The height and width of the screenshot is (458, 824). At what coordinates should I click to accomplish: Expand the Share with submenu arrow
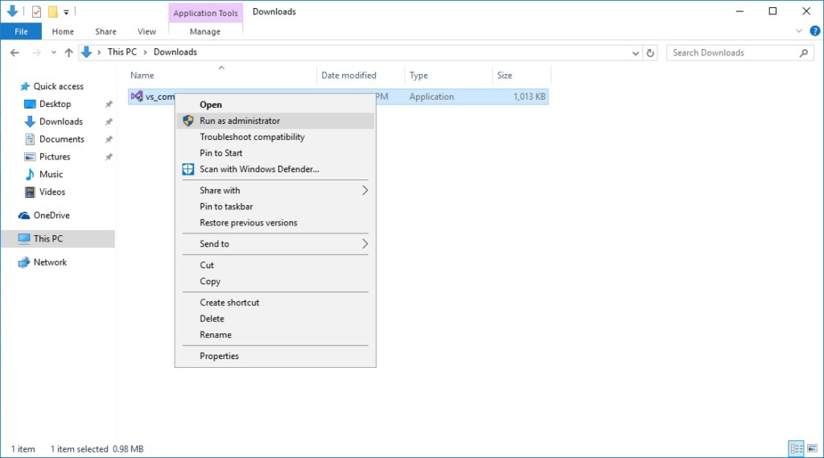(x=365, y=190)
